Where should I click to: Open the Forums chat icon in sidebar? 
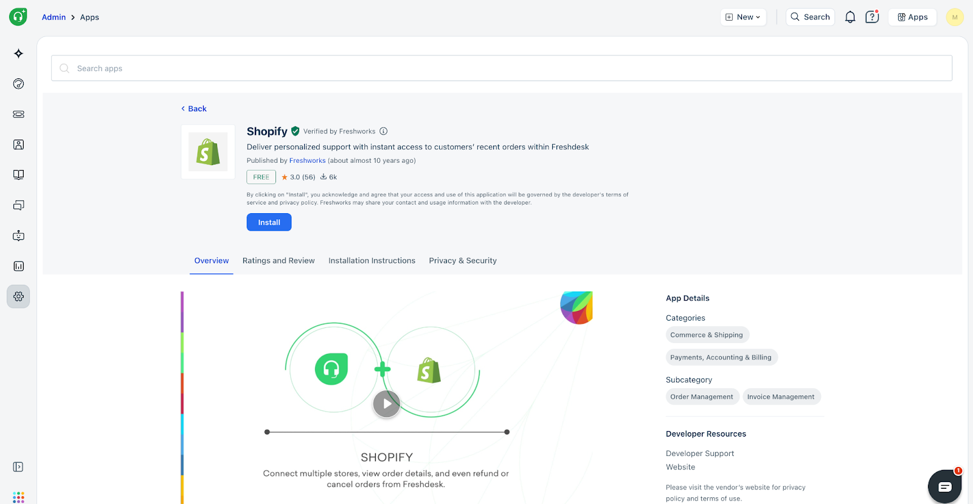pos(19,205)
